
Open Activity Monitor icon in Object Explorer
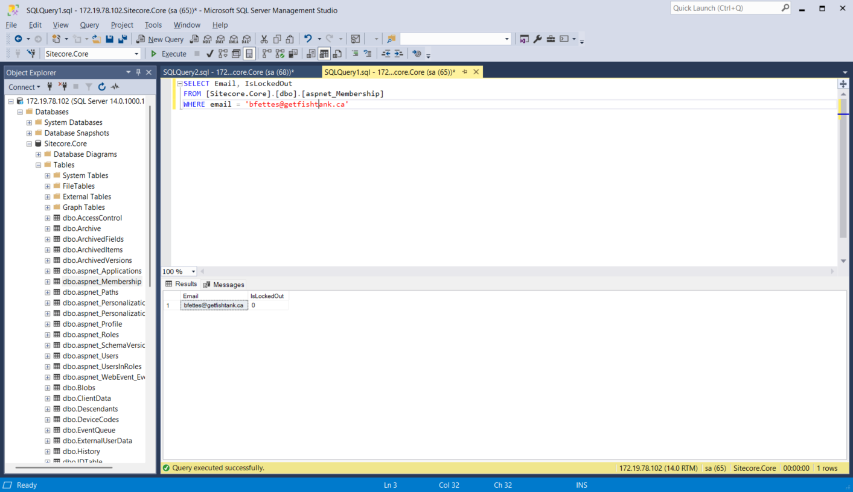[115, 87]
